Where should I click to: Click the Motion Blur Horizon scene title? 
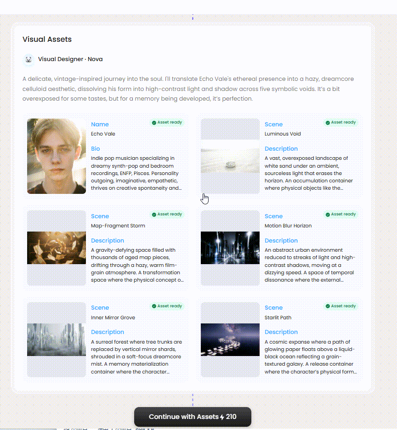(x=288, y=226)
